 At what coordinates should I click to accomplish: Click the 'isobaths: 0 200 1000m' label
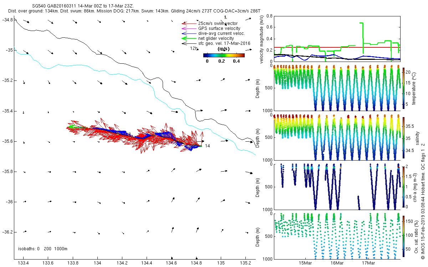click(x=42, y=249)
